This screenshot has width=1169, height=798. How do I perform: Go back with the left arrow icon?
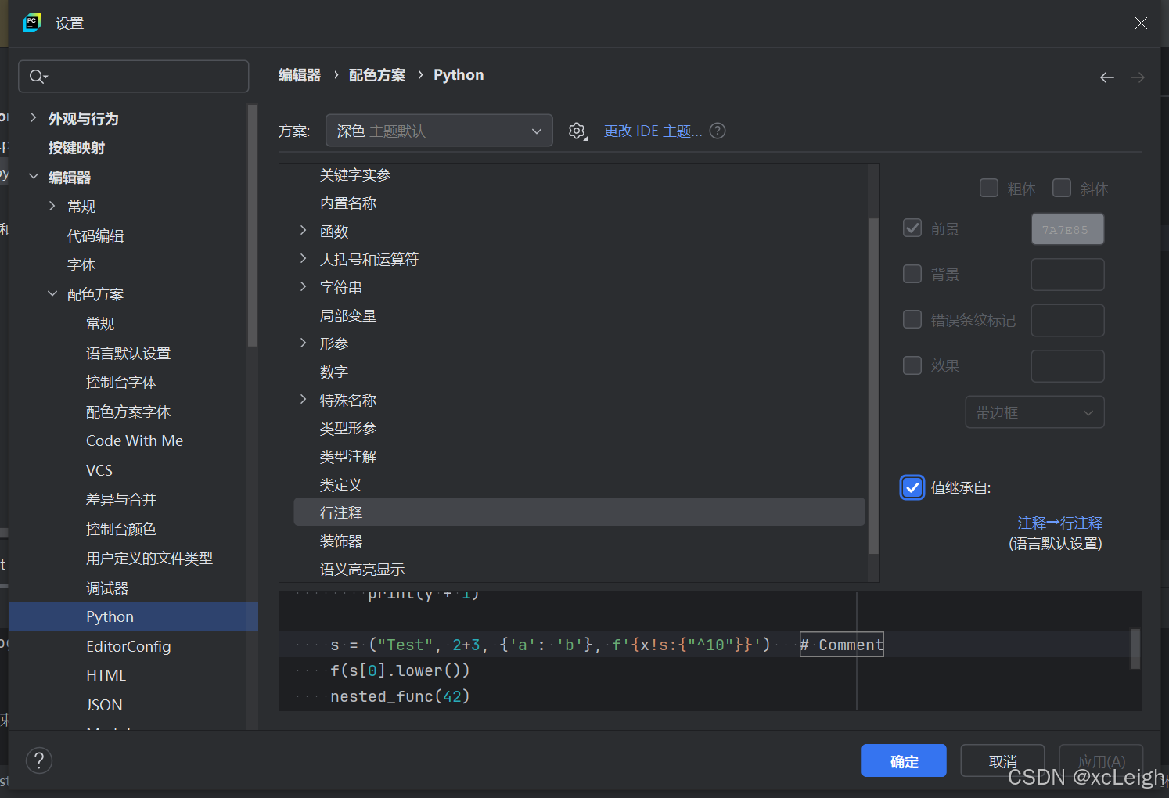click(x=1107, y=77)
